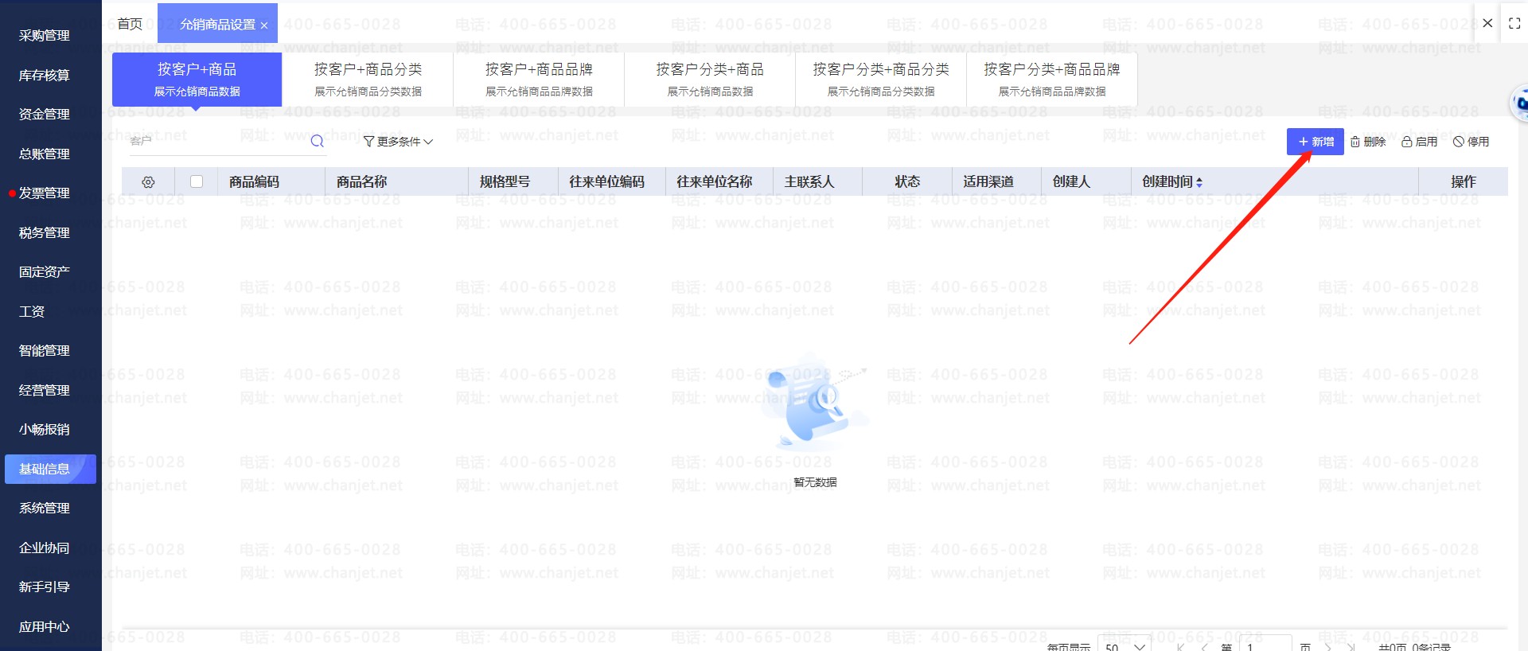Viewport: 1528px width, 651px height.
Task: Switch to the 按客户+商品分类 tab
Action: (368, 80)
